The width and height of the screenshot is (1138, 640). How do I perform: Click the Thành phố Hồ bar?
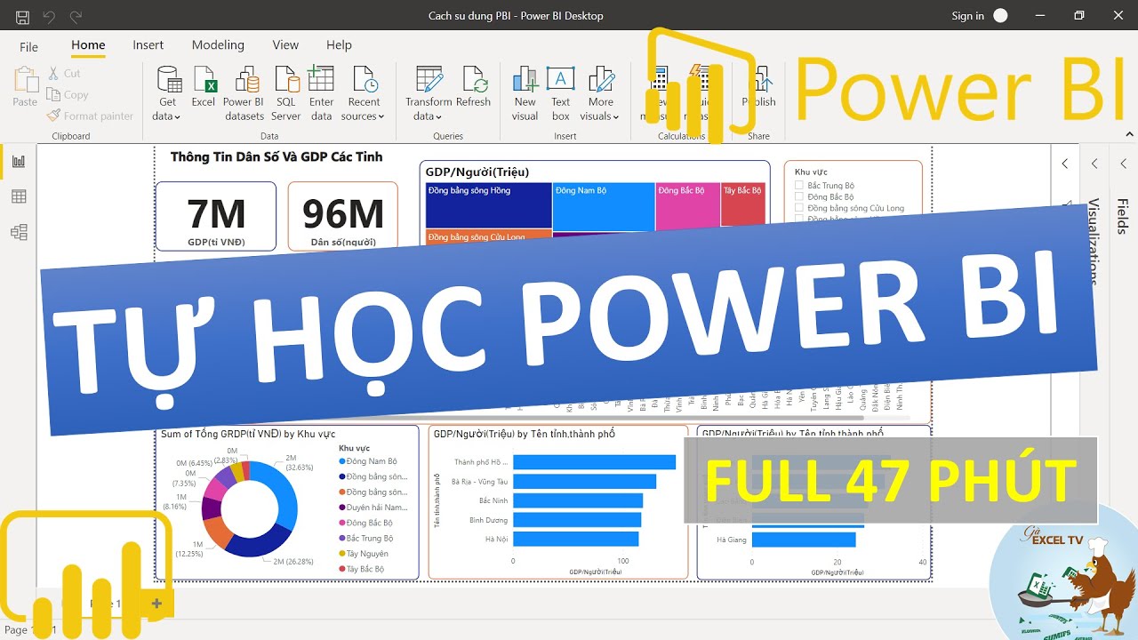click(594, 462)
